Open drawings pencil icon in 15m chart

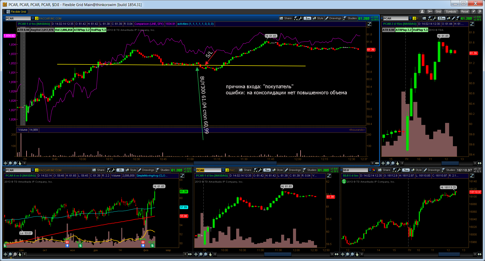[453, 18]
